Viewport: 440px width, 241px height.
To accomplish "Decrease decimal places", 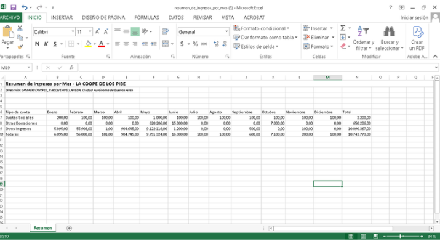I will (225, 44).
